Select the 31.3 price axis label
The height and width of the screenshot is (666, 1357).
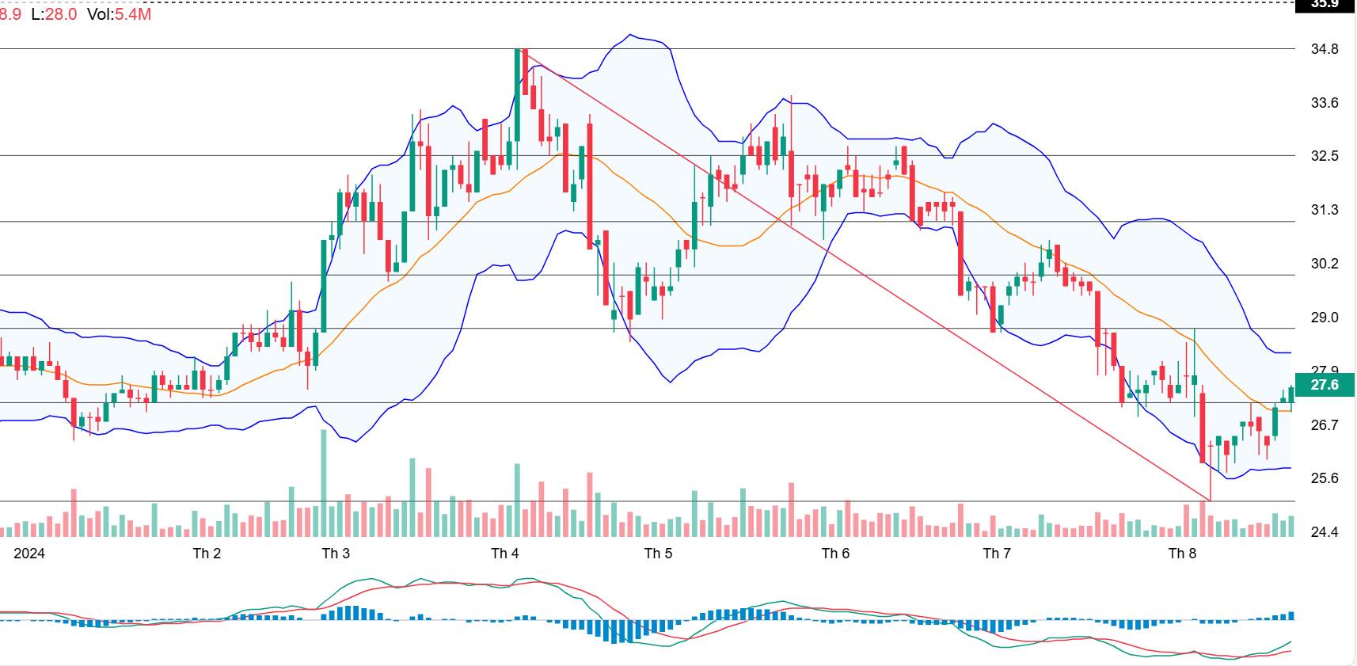(1325, 210)
